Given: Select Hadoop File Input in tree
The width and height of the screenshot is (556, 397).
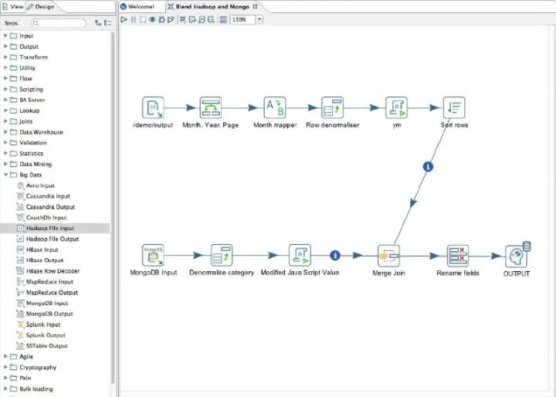Looking at the screenshot, I should click(x=49, y=229).
